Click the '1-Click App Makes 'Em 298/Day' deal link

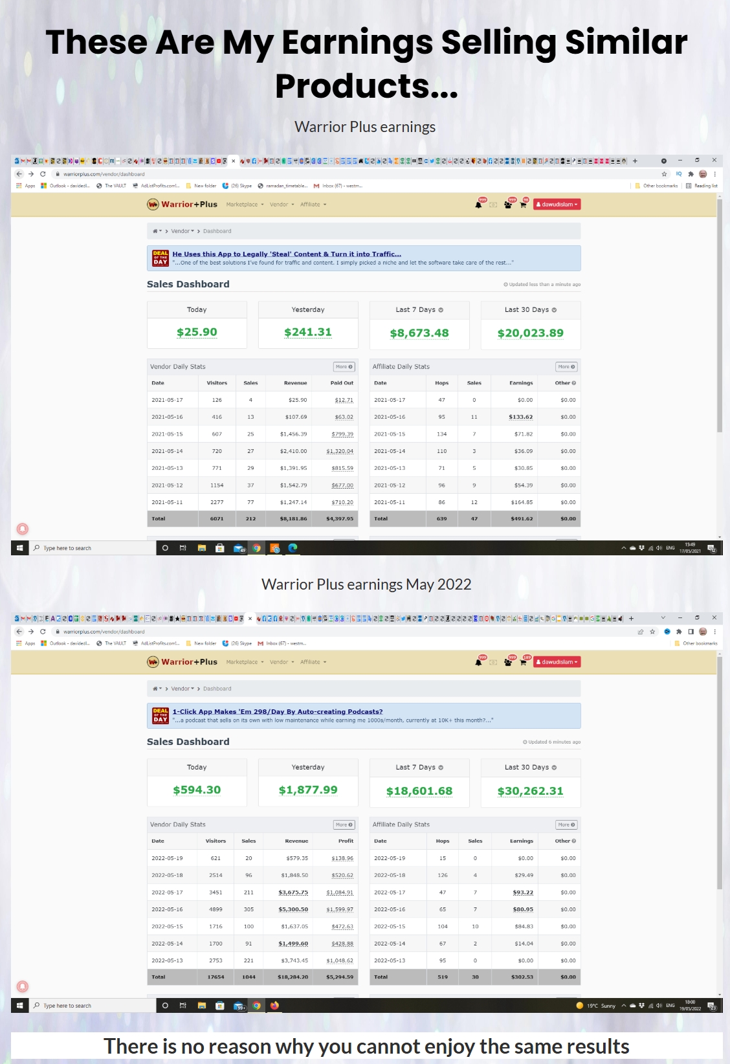click(277, 712)
